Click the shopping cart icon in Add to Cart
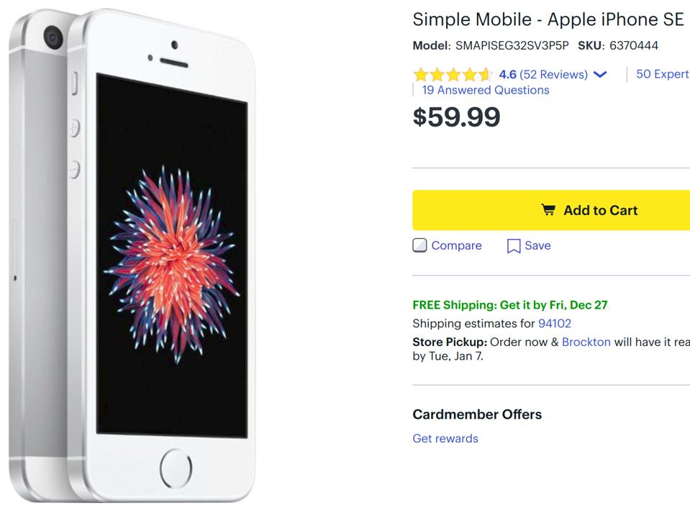690x518 pixels. point(549,209)
